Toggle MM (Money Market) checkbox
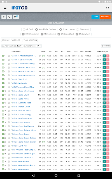112x179 pixels. 23,34
